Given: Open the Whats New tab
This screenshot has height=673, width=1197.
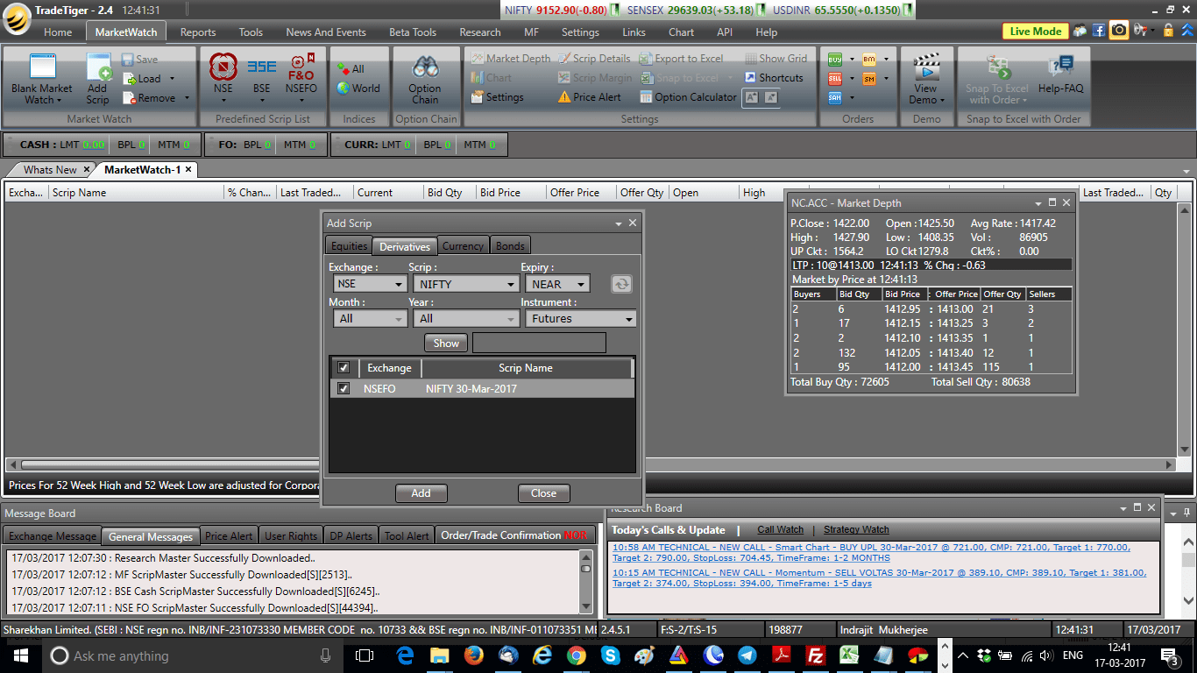Looking at the screenshot, I should point(50,169).
